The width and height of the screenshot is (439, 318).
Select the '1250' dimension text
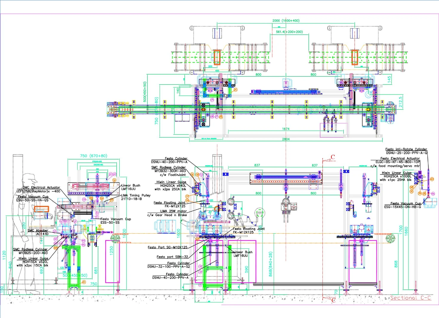pos(111,250)
